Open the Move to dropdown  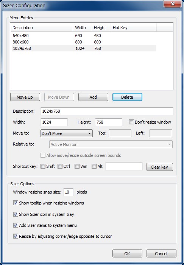pos(67,133)
